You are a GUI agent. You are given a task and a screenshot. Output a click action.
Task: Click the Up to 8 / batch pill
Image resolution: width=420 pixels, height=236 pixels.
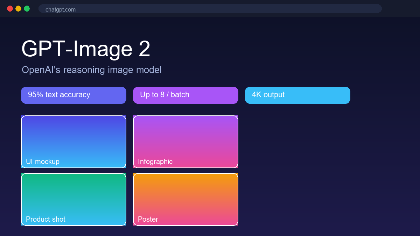coord(185,95)
